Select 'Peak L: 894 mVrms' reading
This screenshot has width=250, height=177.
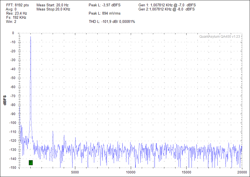pyautogui.click(x=105, y=13)
